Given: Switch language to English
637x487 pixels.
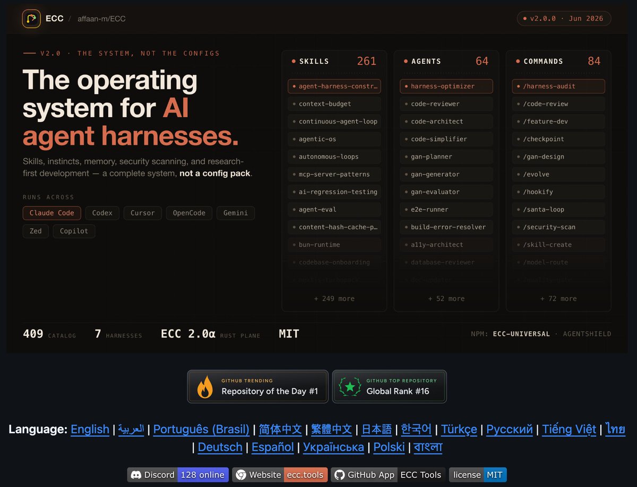Looking at the screenshot, I should click(90, 429).
